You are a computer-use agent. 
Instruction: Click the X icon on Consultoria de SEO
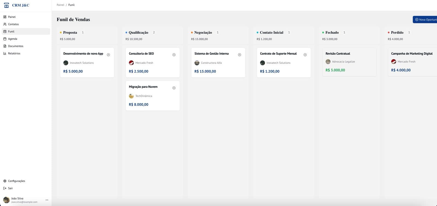point(174,55)
